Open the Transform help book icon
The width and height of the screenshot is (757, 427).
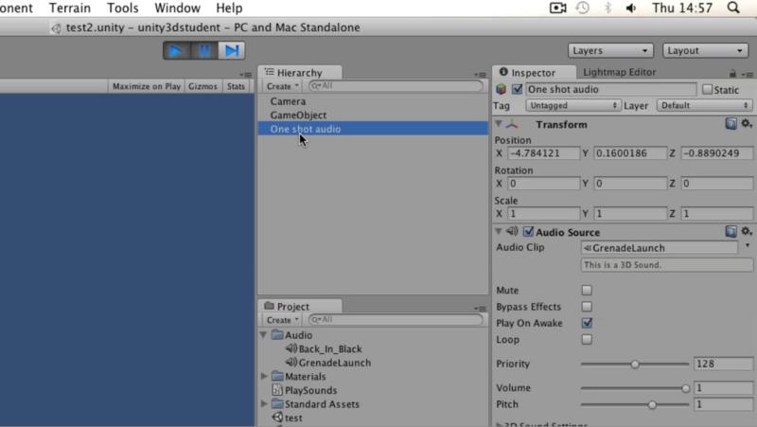click(731, 124)
